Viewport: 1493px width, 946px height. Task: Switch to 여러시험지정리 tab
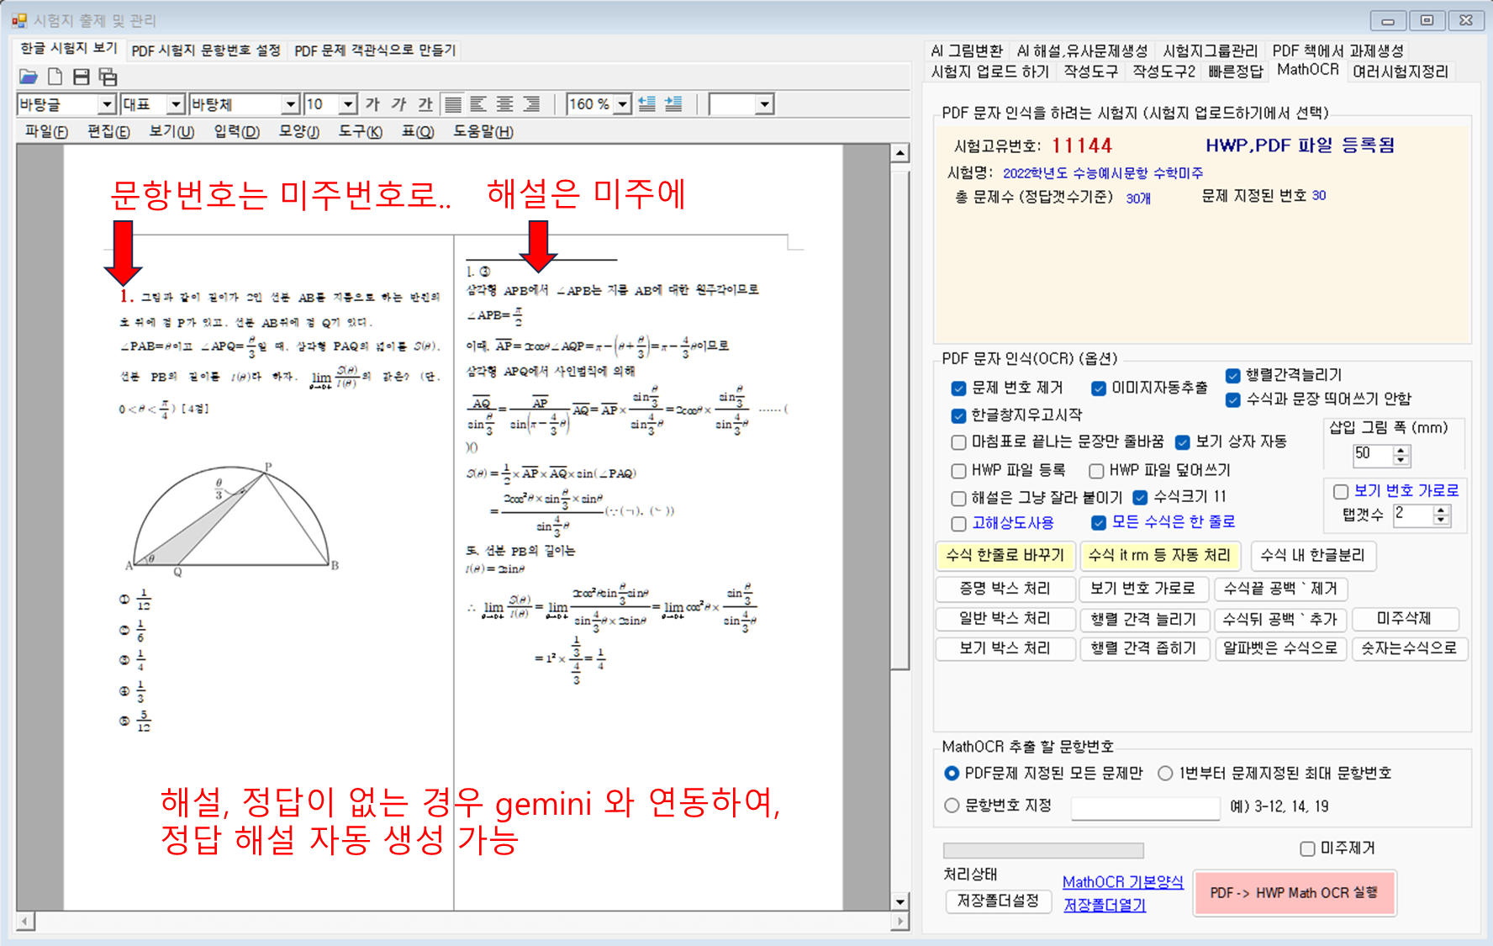click(1401, 72)
